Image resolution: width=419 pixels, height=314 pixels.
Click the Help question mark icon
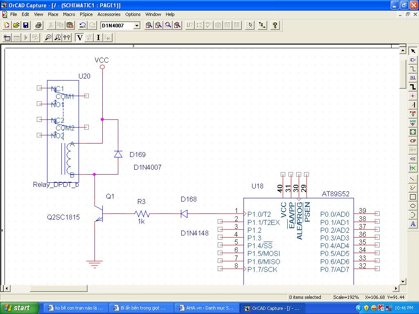tap(275, 25)
